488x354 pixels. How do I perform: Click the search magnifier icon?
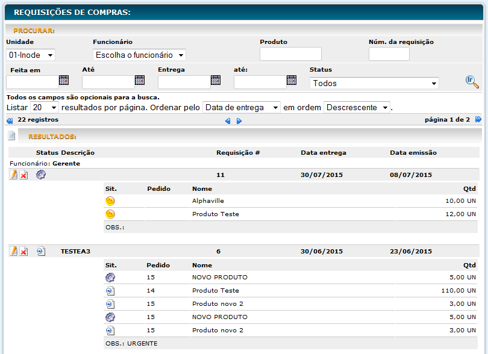point(472,82)
